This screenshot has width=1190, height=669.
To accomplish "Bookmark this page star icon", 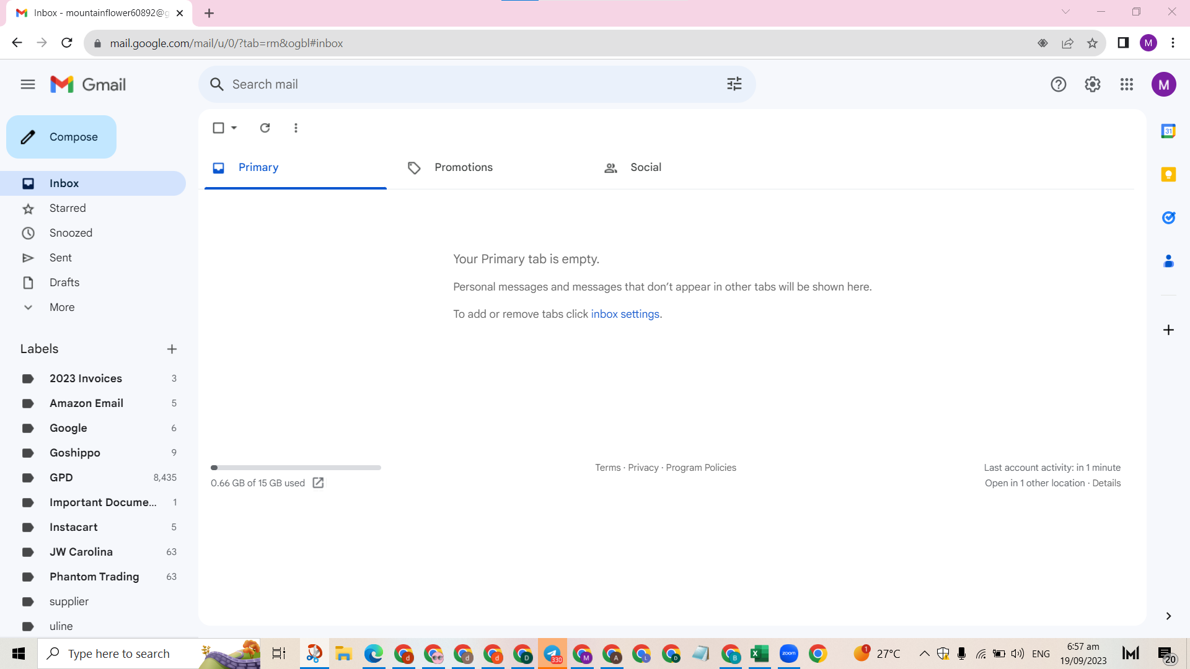I will 1092,43.
